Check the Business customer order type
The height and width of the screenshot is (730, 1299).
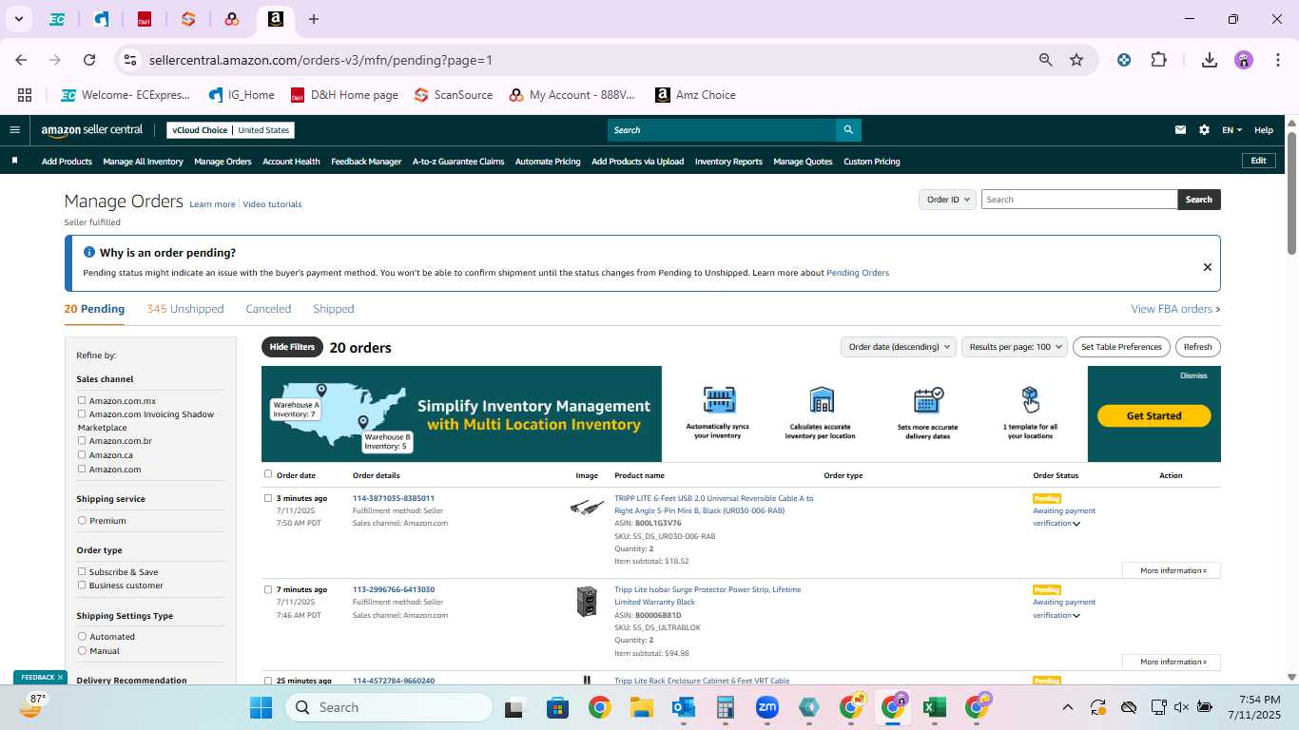[82, 585]
